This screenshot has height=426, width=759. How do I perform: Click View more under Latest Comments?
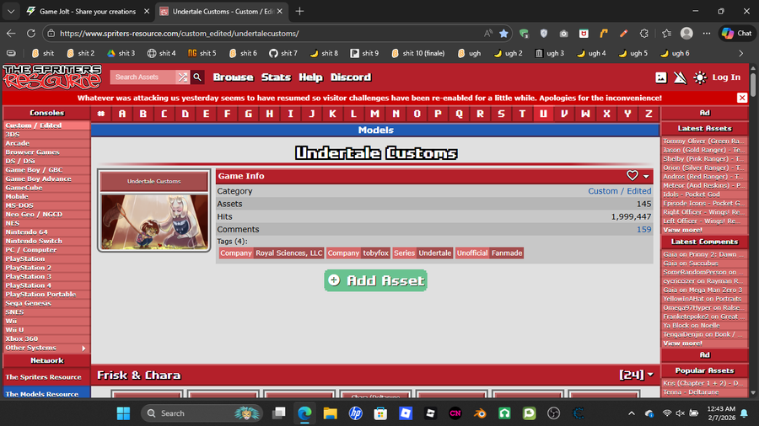coord(682,343)
